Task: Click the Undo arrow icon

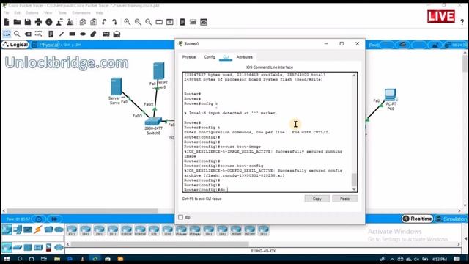Action: pos(104,22)
